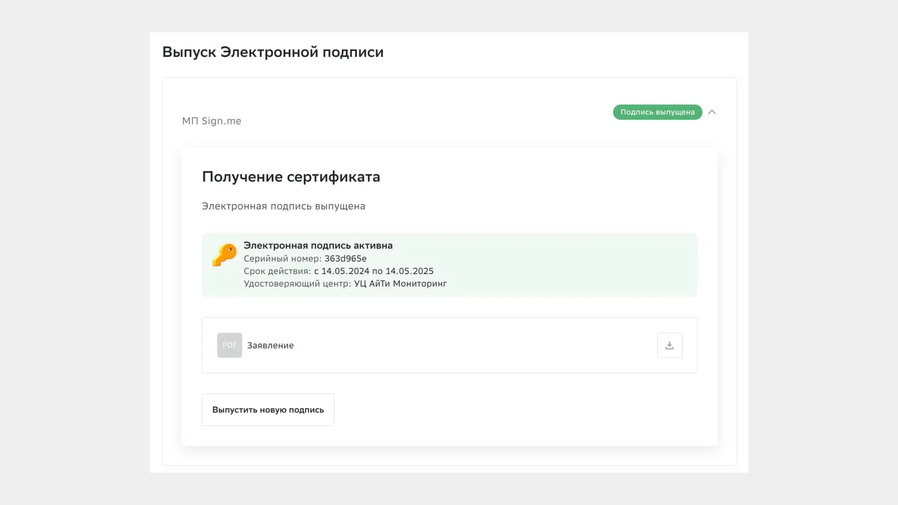This screenshot has width=898, height=505.
Task: Click the Электронная подпись выпущена text
Action: click(x=283, y=206)
